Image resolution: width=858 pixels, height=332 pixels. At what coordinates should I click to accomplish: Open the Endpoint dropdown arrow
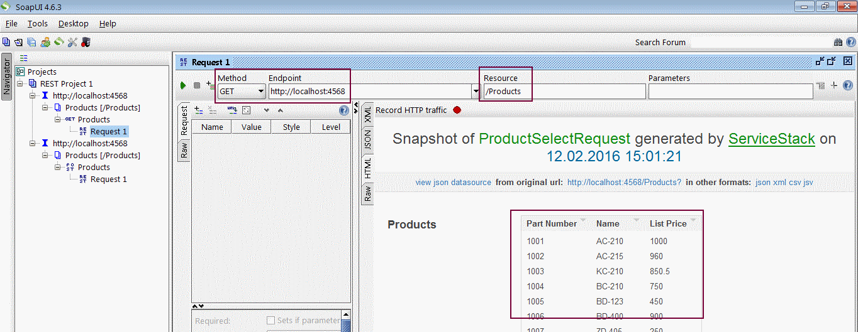point(476,92)
